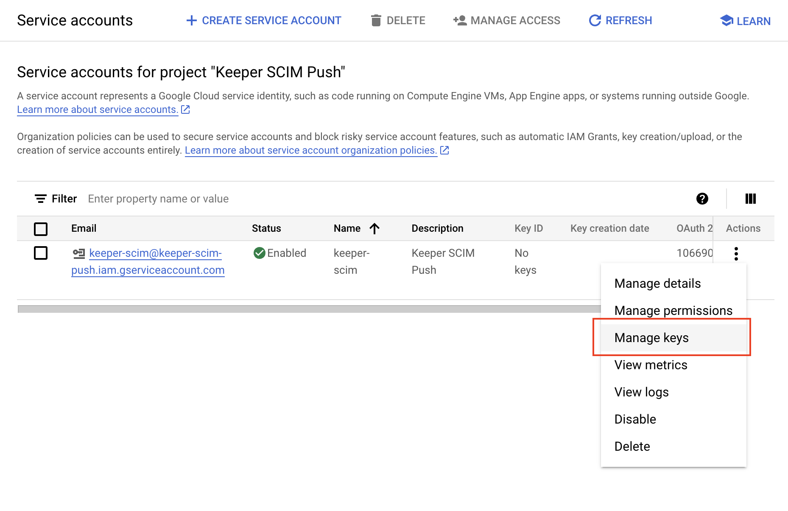The image size is (788, 511).
Task: Check the keeper-scim service account row checkbox
Action: click(x=41, y=253)
